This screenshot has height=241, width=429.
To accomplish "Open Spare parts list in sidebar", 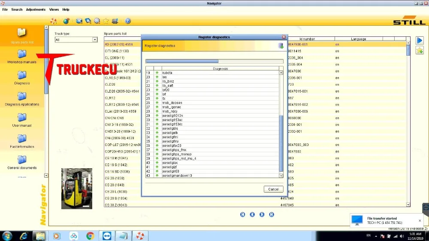I will click(x=22, y=36).
